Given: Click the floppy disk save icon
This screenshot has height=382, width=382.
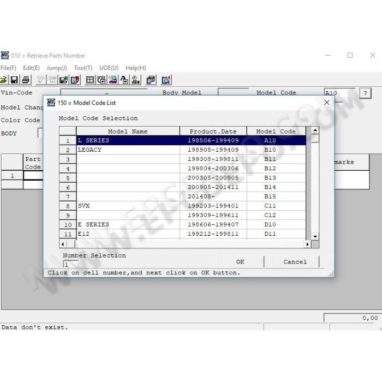Looking at the screenshot, I should 14,80.
